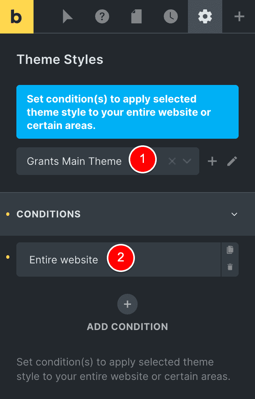The image size is (255, 399).
Task: Open the help question mark icon
Action: coord(102,16)
